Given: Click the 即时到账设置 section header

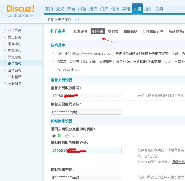Looking at the screenshot, I should pyautogui.click(x=61, y=121).
